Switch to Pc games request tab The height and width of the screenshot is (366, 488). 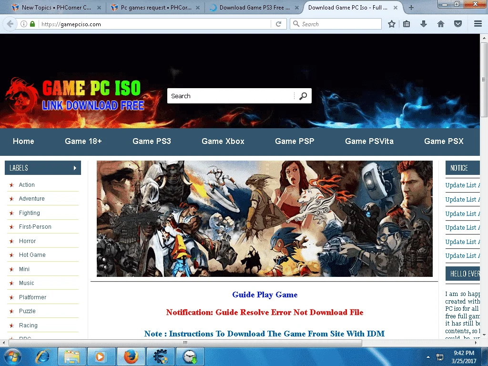click(x=155, y=8)
